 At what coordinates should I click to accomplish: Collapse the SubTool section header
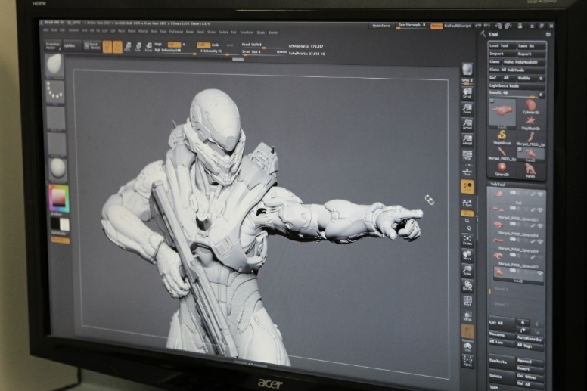coord(498,185)
